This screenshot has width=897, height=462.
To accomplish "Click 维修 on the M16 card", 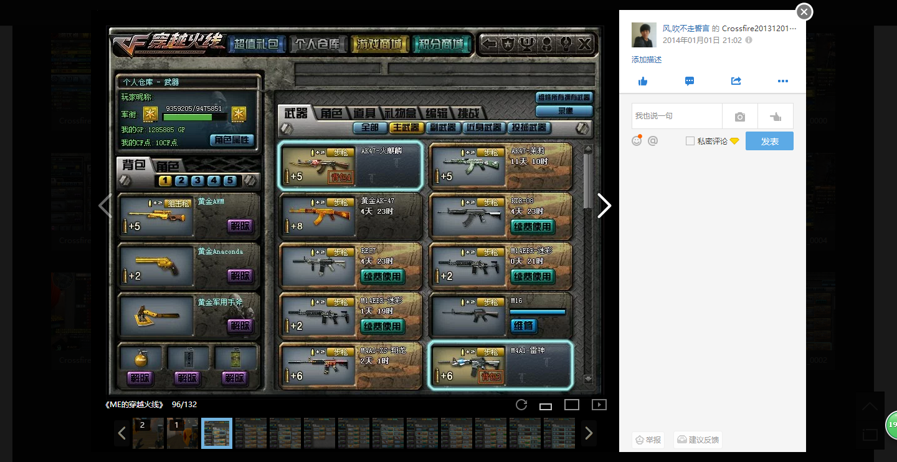I will (x=524, y=325).
